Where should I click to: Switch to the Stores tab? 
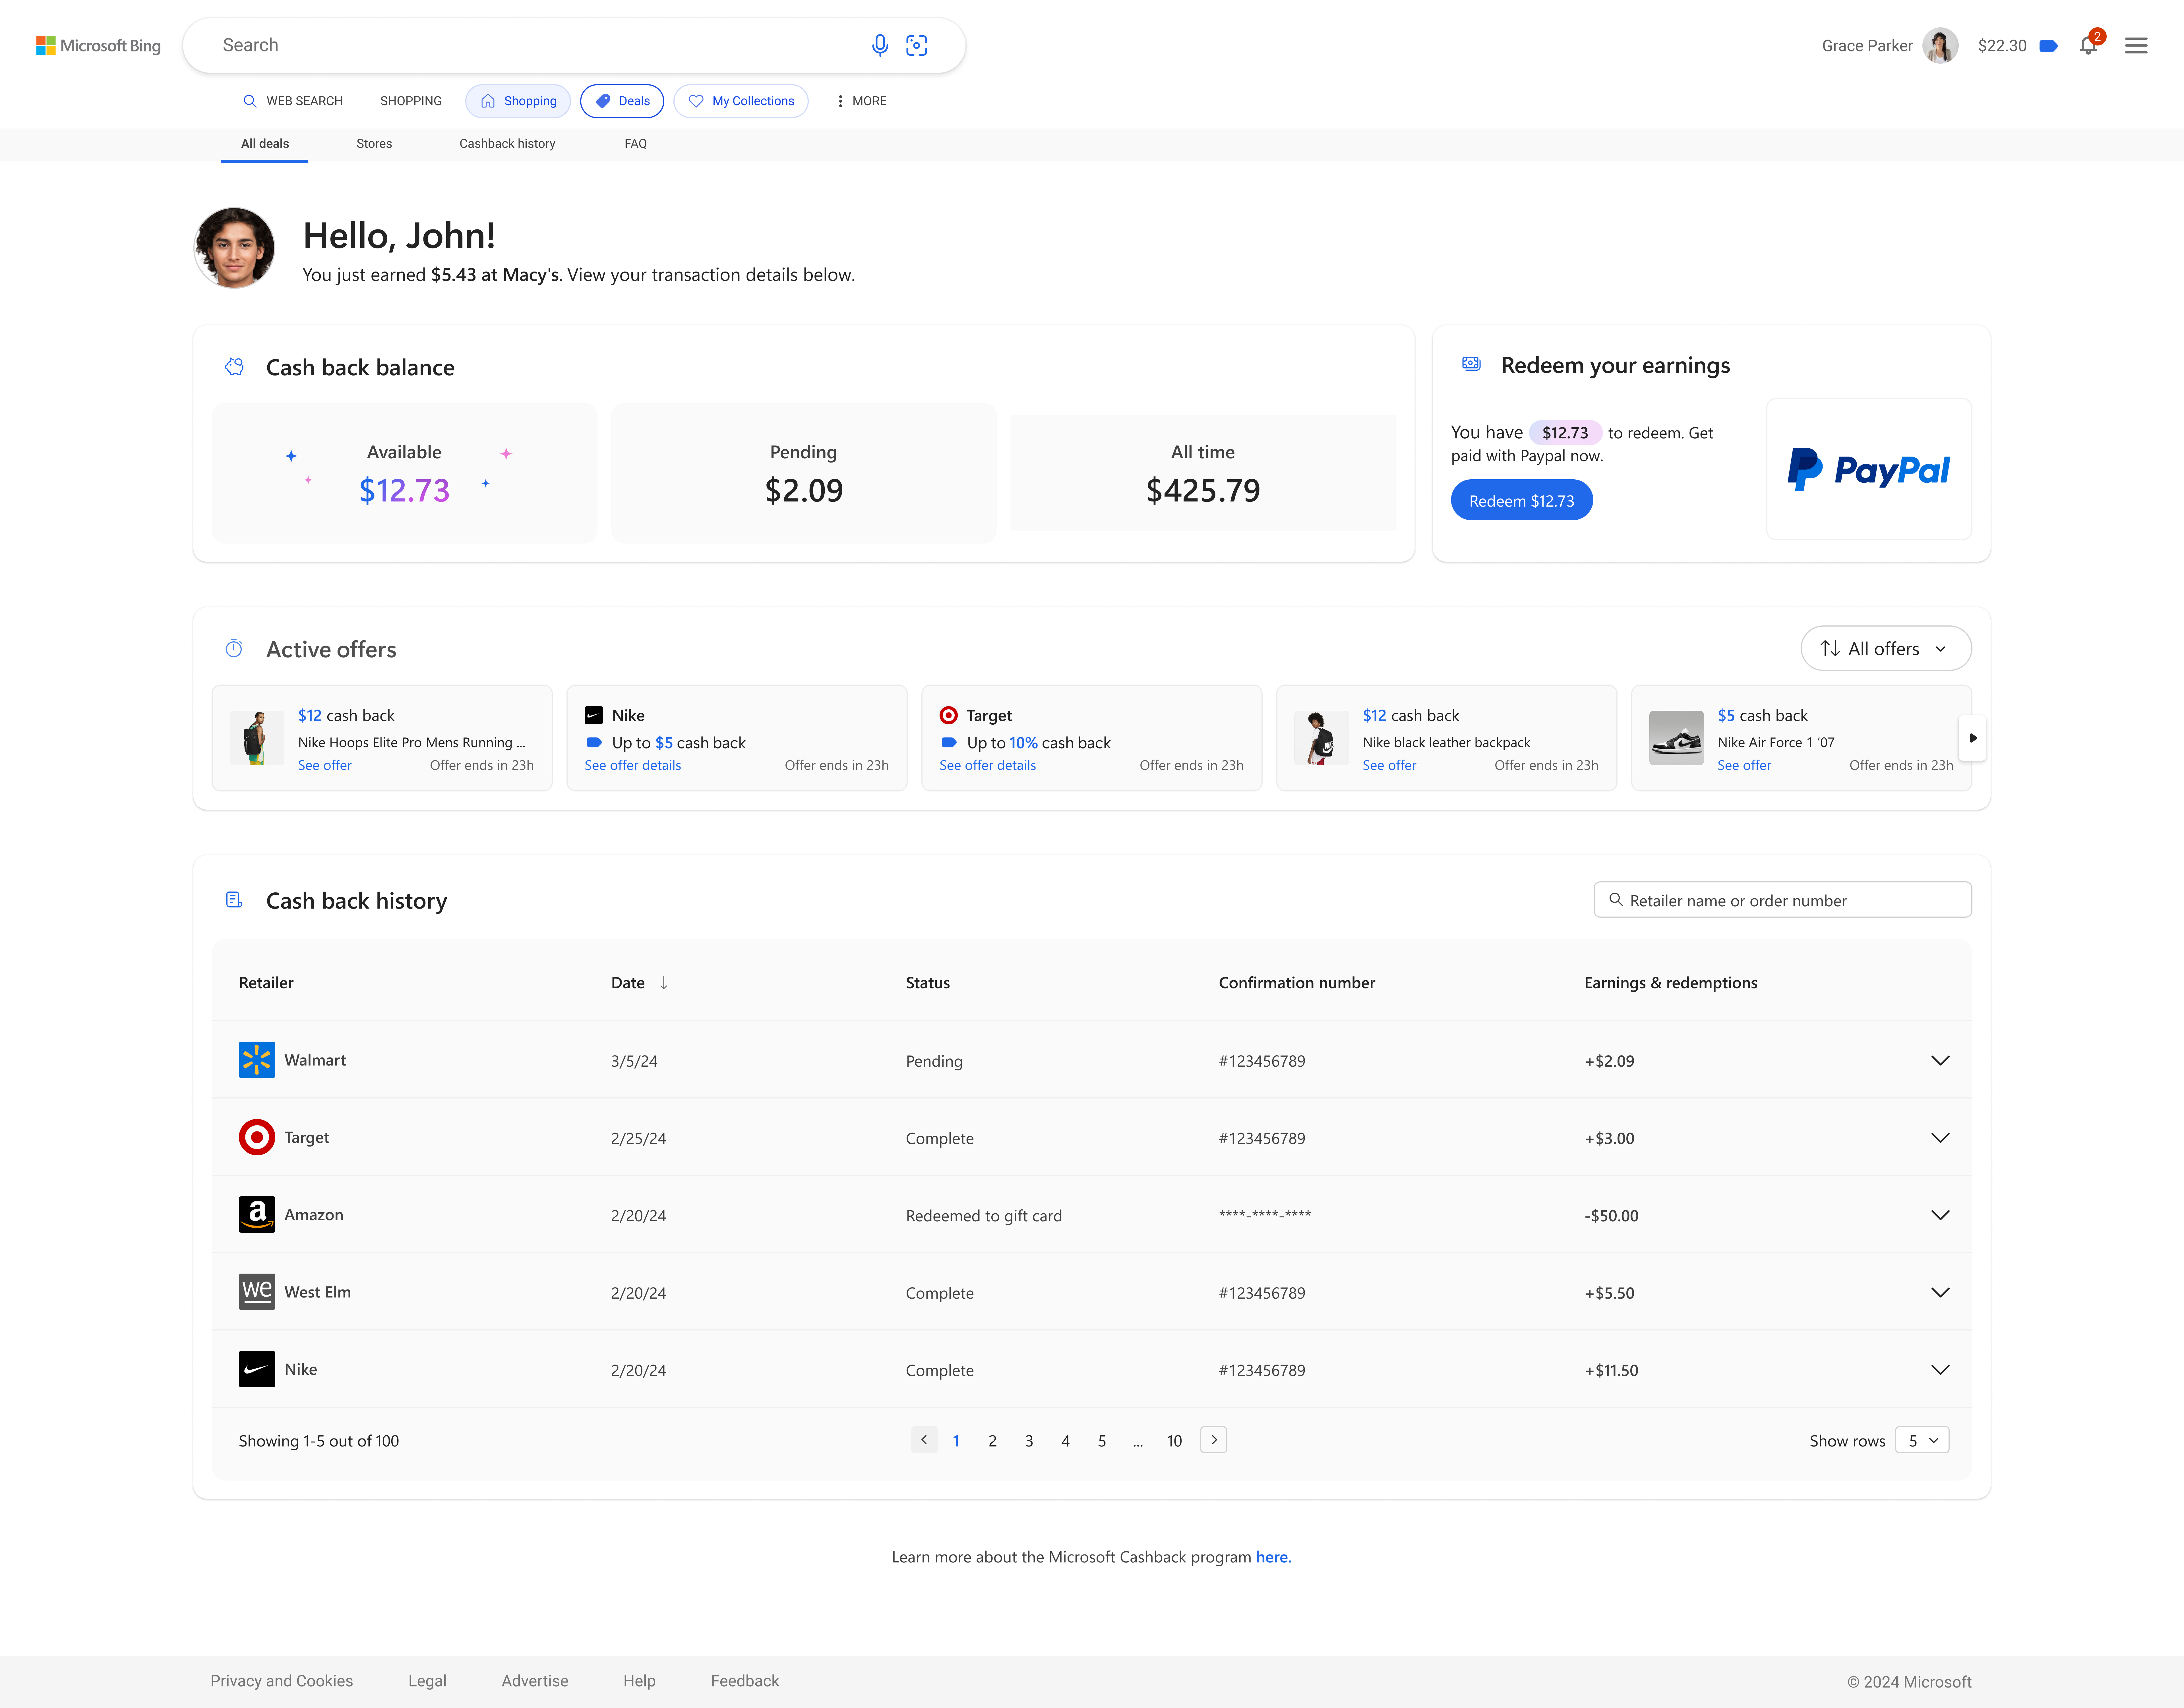[374, 144]
